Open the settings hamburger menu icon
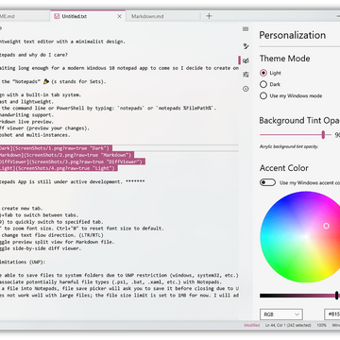Viewport: 340px width, 340px height. tap(246, 29)
